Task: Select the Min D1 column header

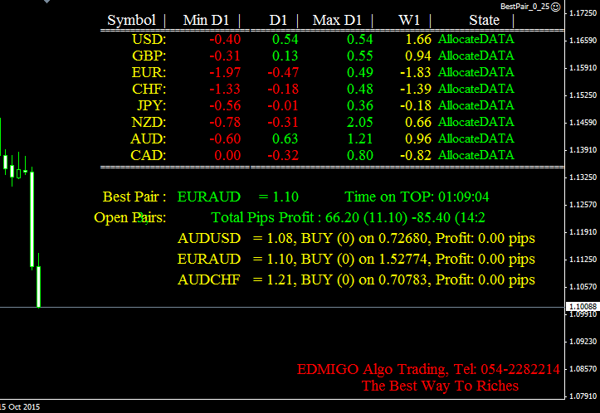Action: tap(206, 20)
